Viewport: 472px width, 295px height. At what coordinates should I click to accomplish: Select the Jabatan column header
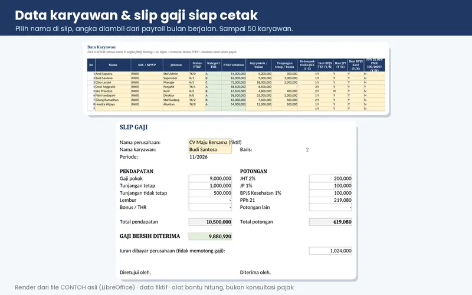pyautogui.click(x=176, y=65)
